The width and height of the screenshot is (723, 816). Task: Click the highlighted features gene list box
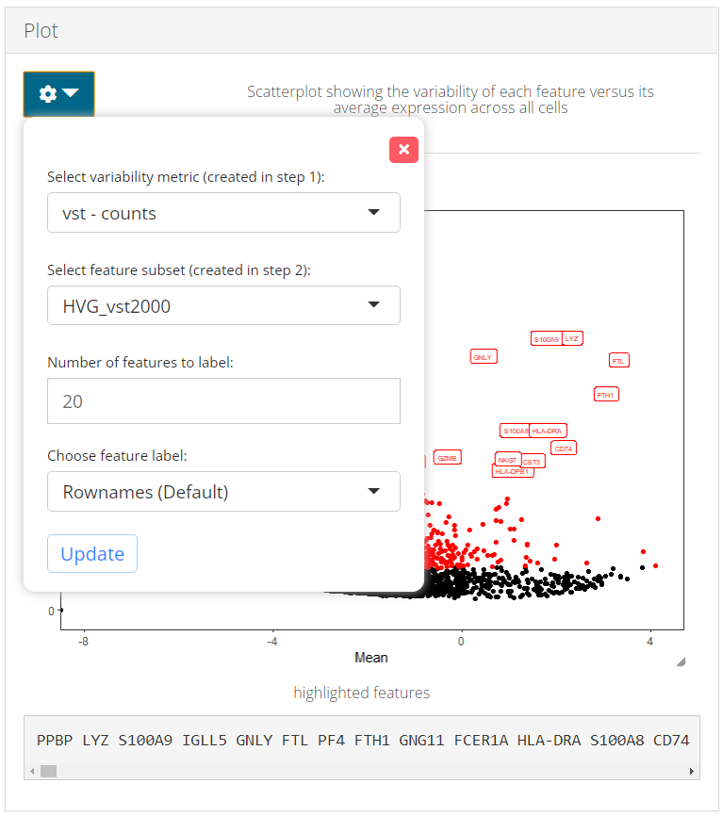click(362, 740)
